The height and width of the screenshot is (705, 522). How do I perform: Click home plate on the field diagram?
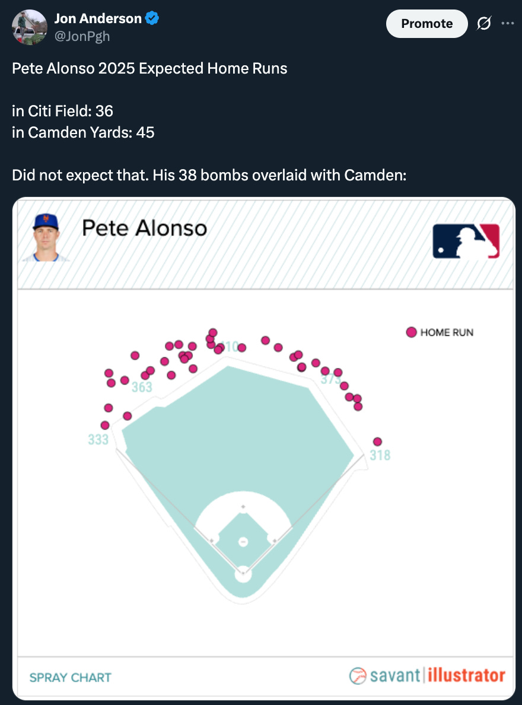click(x=243, y=574)
